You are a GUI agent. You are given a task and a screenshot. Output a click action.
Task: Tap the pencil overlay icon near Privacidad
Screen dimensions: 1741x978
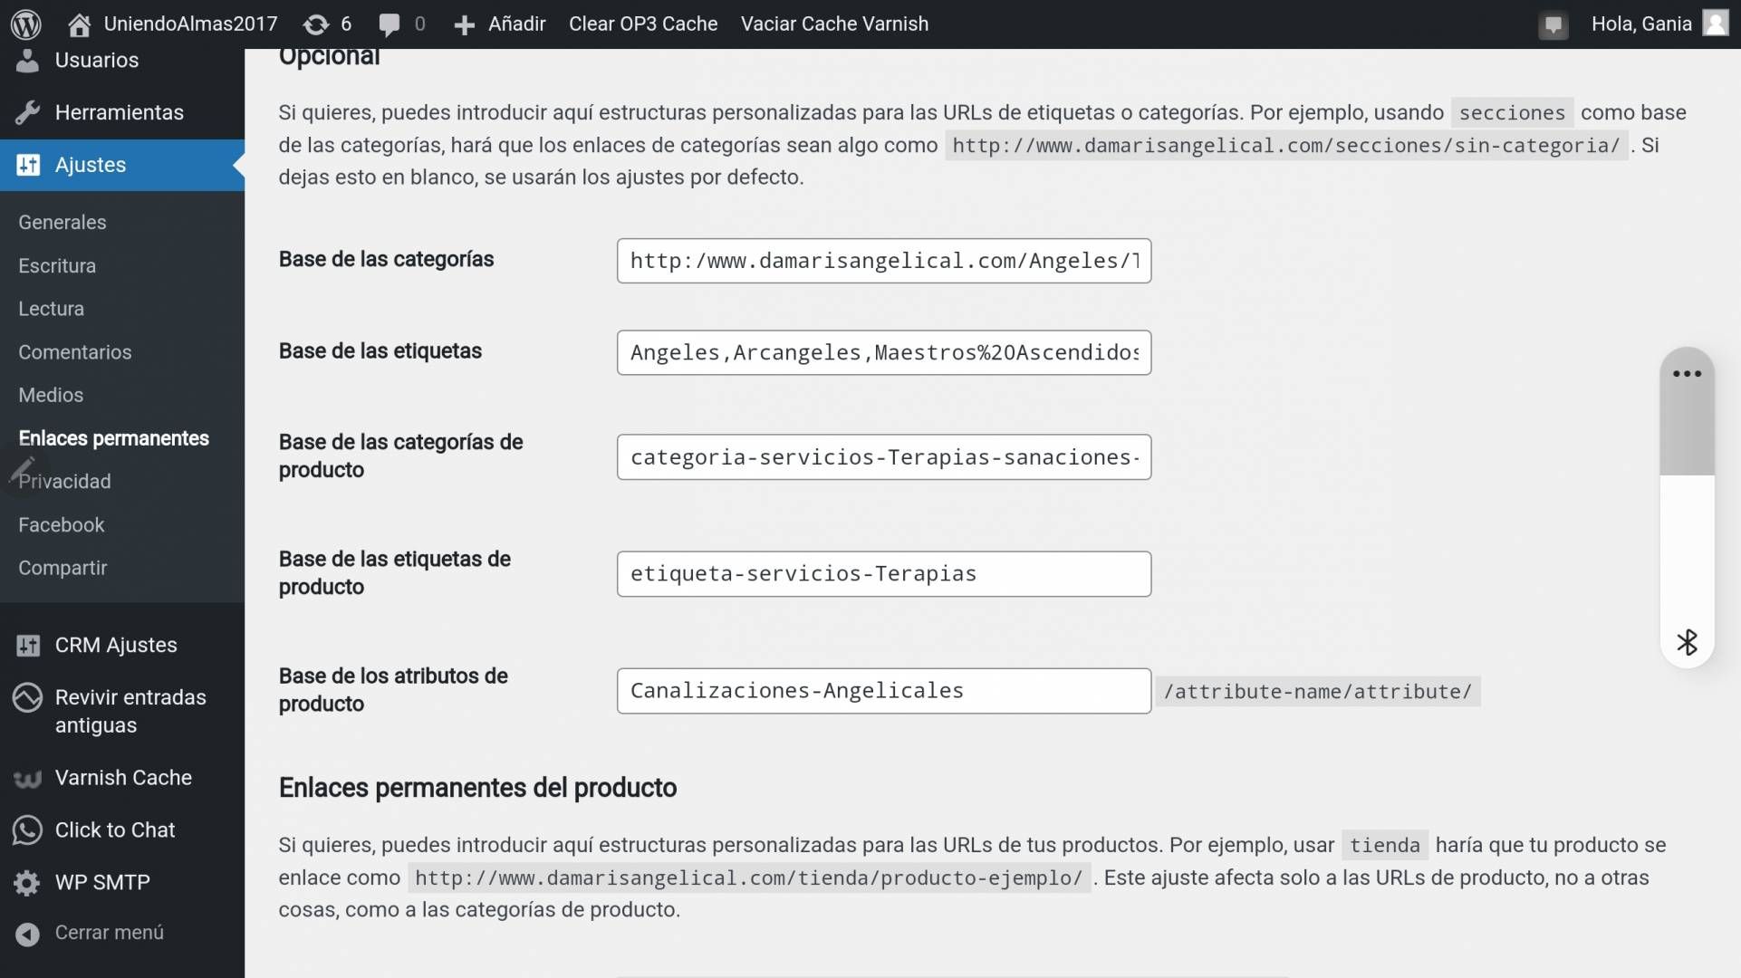[22, 470]
